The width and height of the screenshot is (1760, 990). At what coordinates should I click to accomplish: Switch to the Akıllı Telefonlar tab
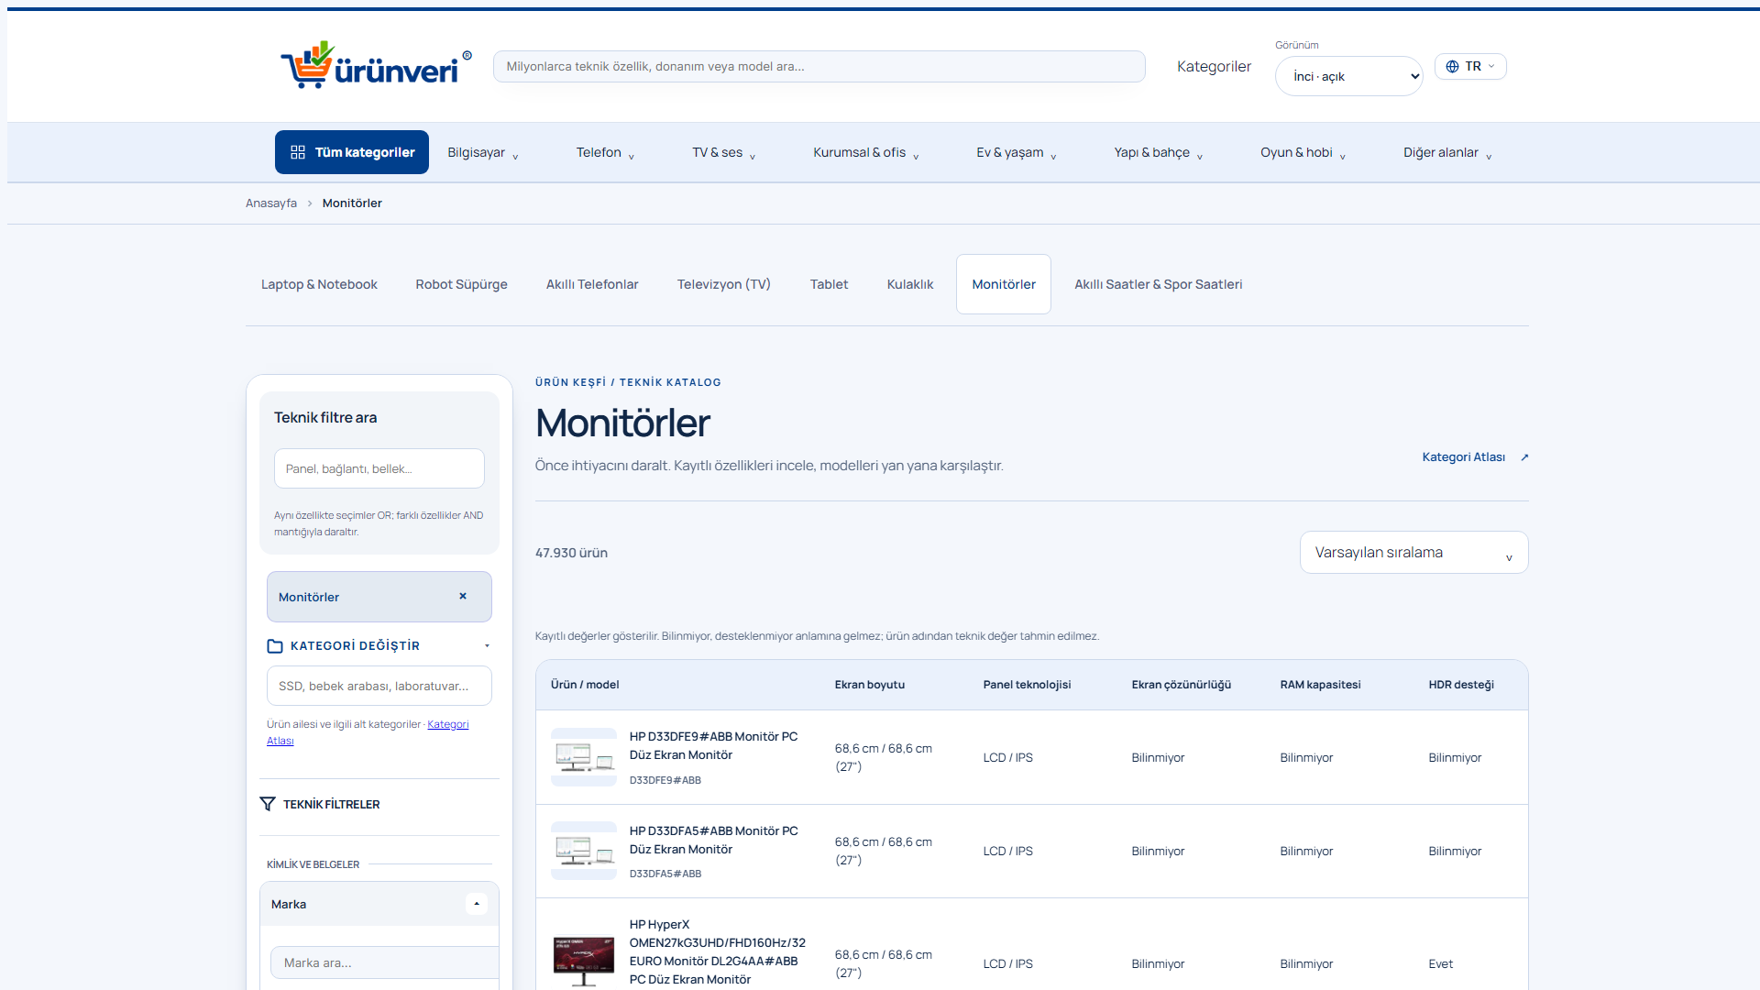592,284
